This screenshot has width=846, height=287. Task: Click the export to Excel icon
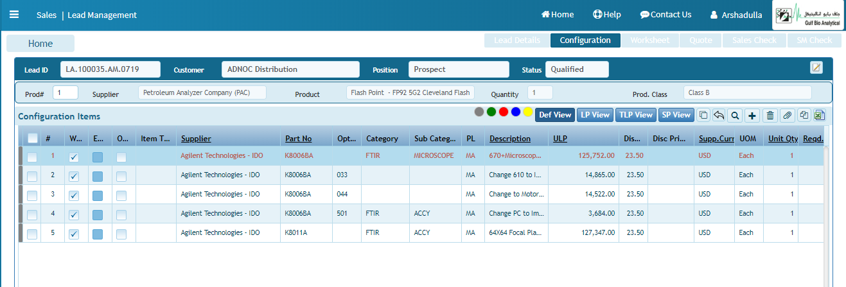pos(819,116)
